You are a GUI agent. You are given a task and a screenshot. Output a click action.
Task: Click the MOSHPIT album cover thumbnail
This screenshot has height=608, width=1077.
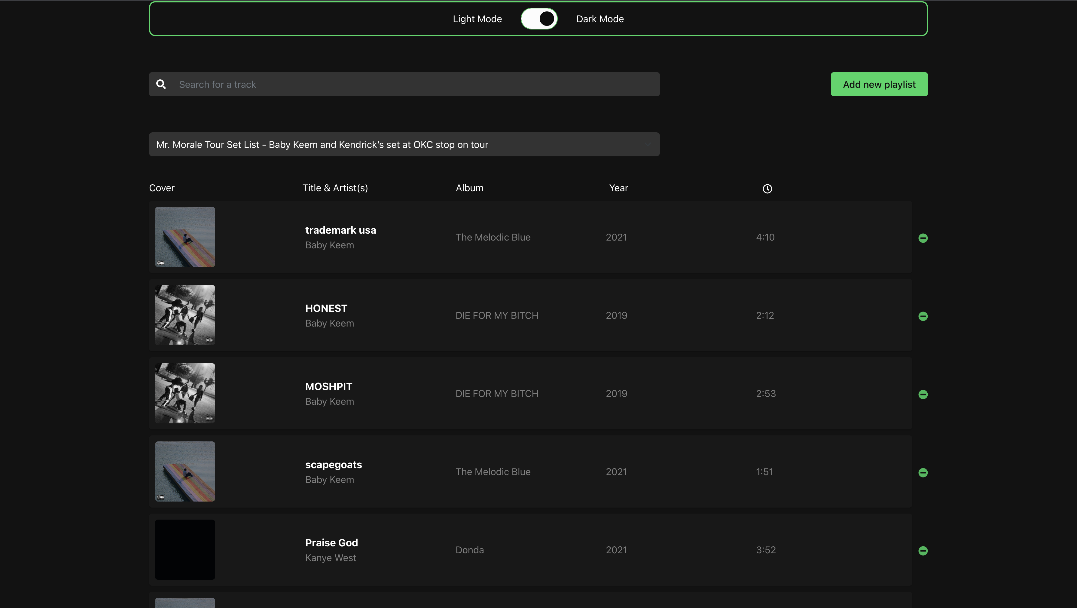[x=185, y=393]
